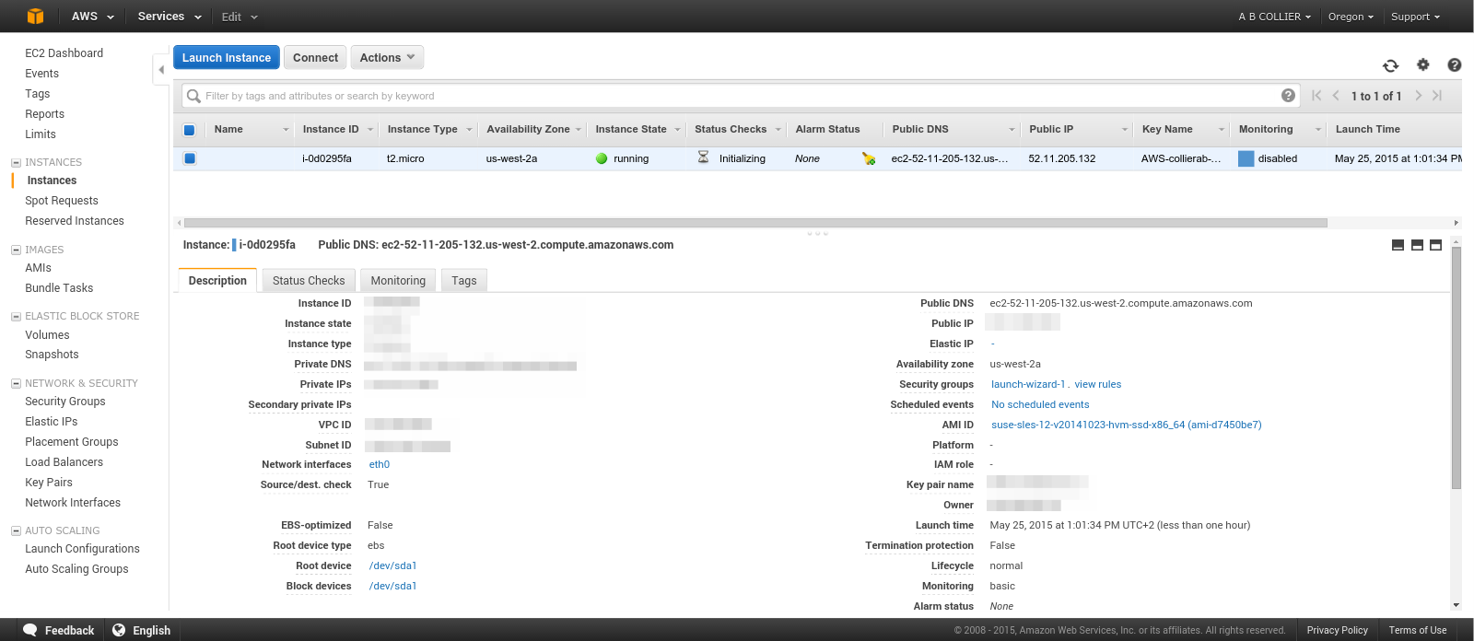Click the alarm status bell icon
The width and height of the screenshot is (1474, 641).
point(868,158)
